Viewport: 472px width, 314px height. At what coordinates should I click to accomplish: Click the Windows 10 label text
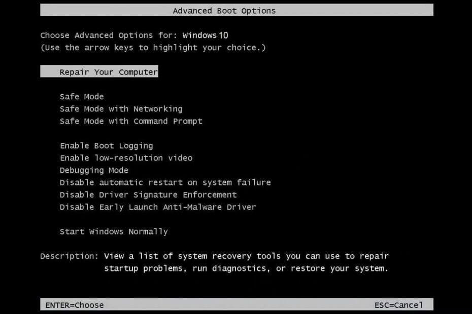click(205, 35)
